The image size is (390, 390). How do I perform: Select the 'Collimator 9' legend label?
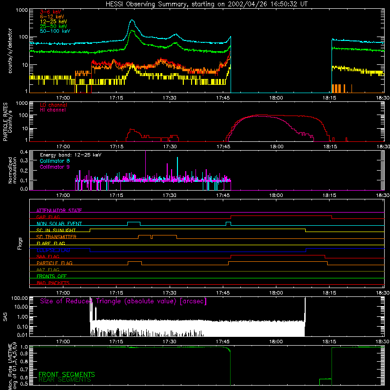[55, 167]
